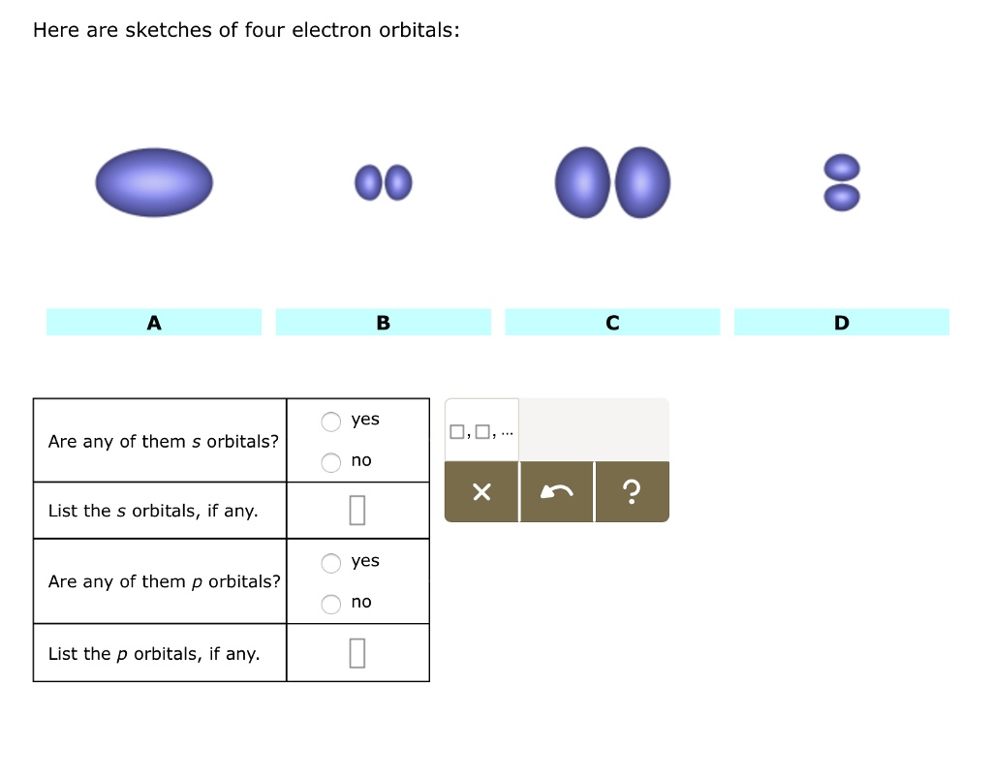Click the question 'Are any of them s orbitals?'

tap(160, 441)
